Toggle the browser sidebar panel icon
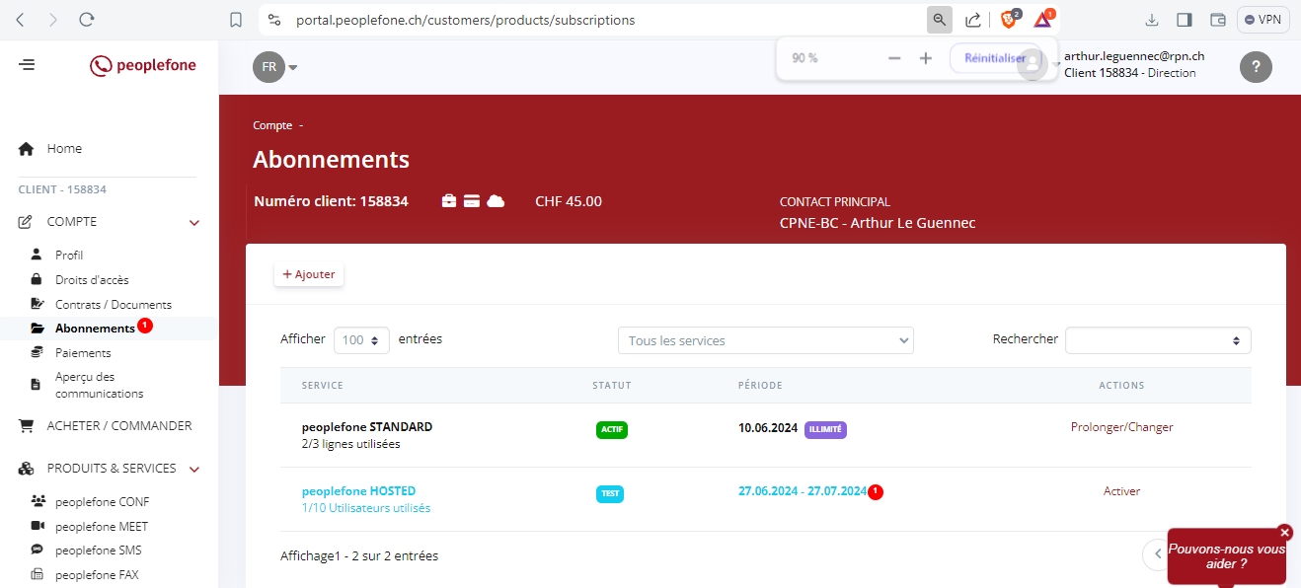The height and width of the screenshot is (588, 1301). 1185,20
